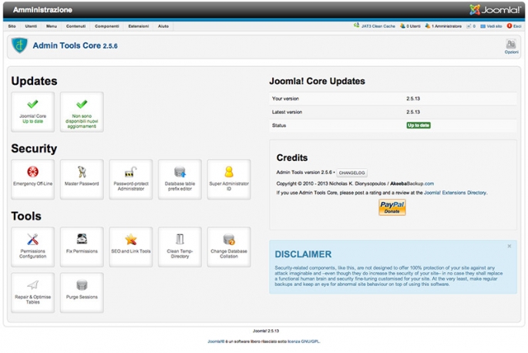Open Password-protect Administrator
Viewport: 528px width, 353px height.
pos(131,178)
